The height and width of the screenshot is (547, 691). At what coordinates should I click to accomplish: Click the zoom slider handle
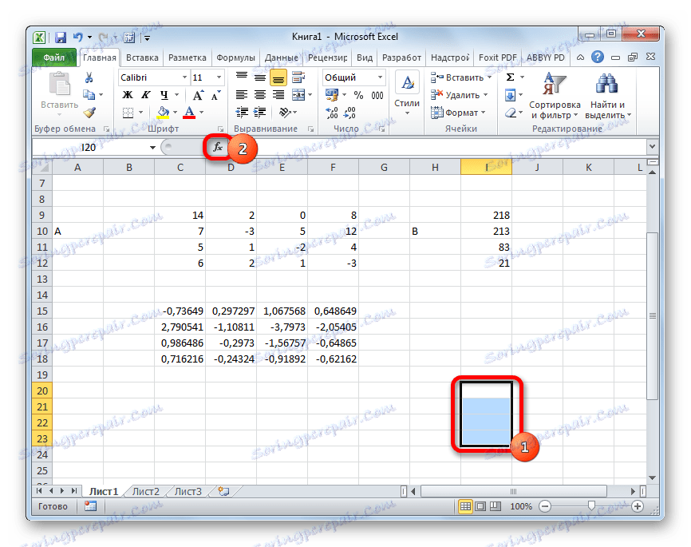pos(591,505)
